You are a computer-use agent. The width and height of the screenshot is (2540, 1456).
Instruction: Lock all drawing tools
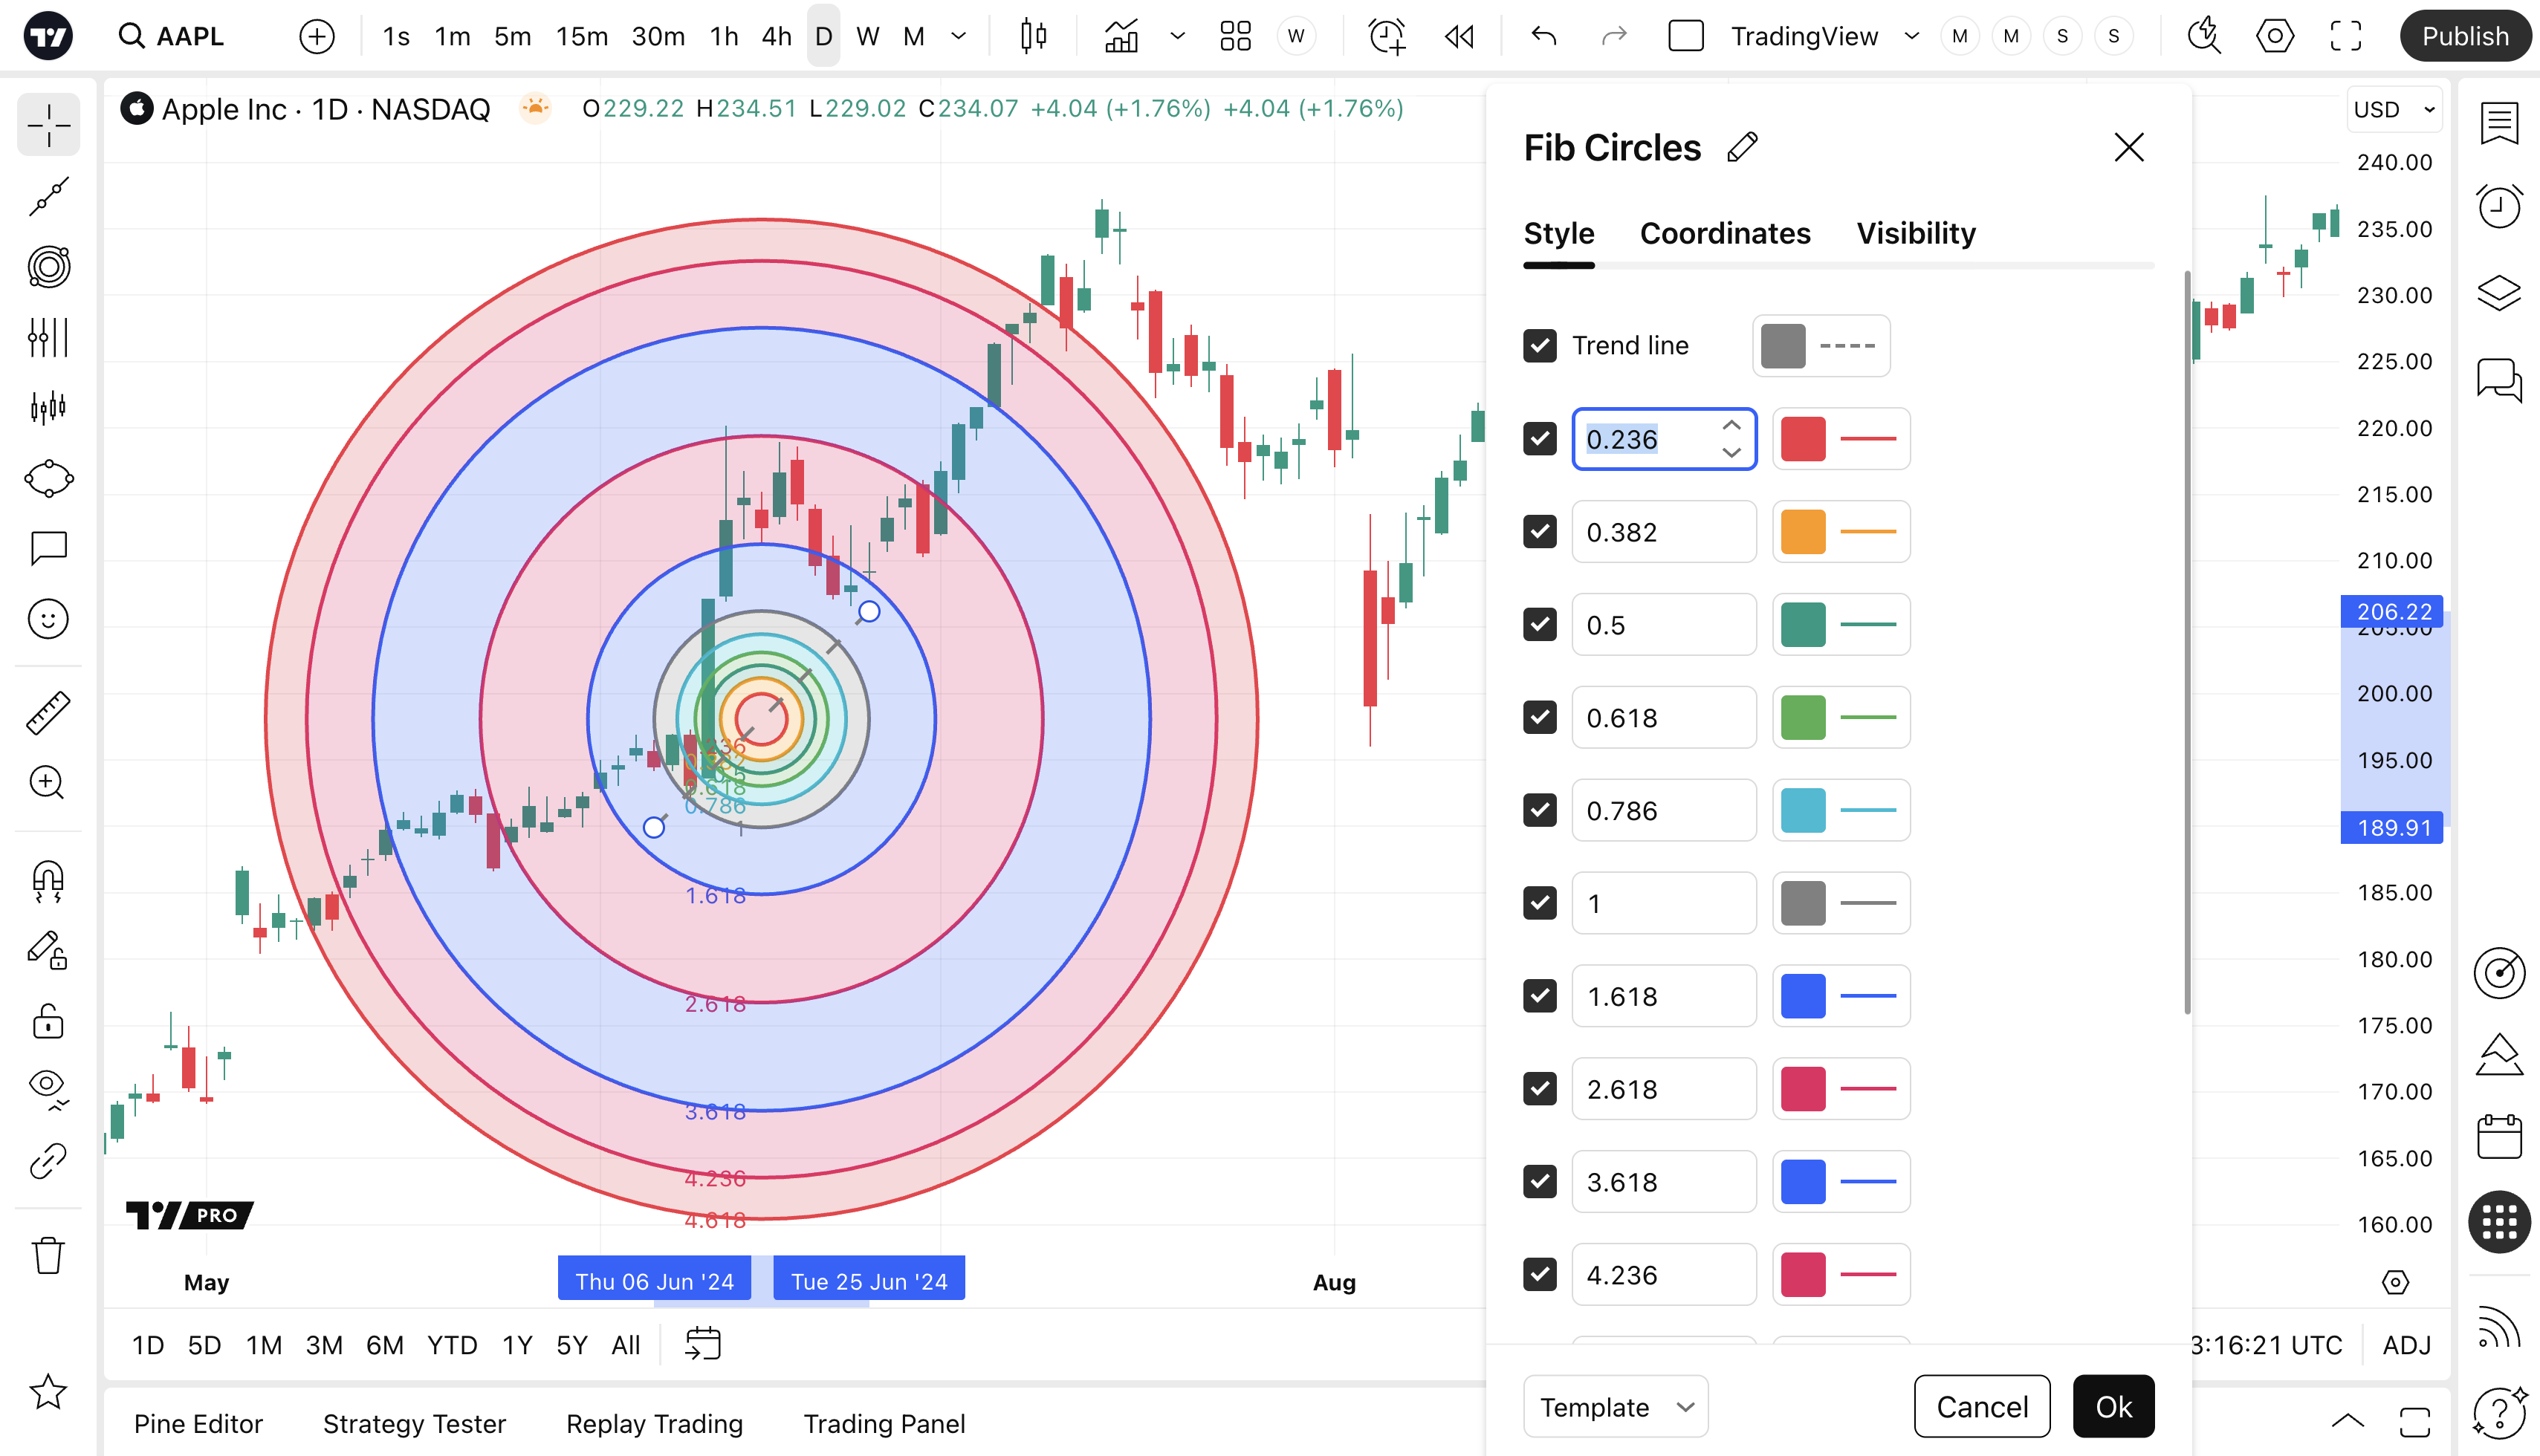(x=48, y=1022)
